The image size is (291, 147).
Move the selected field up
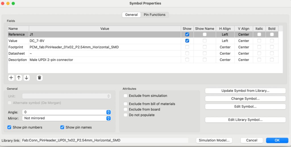tap(19, 78)
